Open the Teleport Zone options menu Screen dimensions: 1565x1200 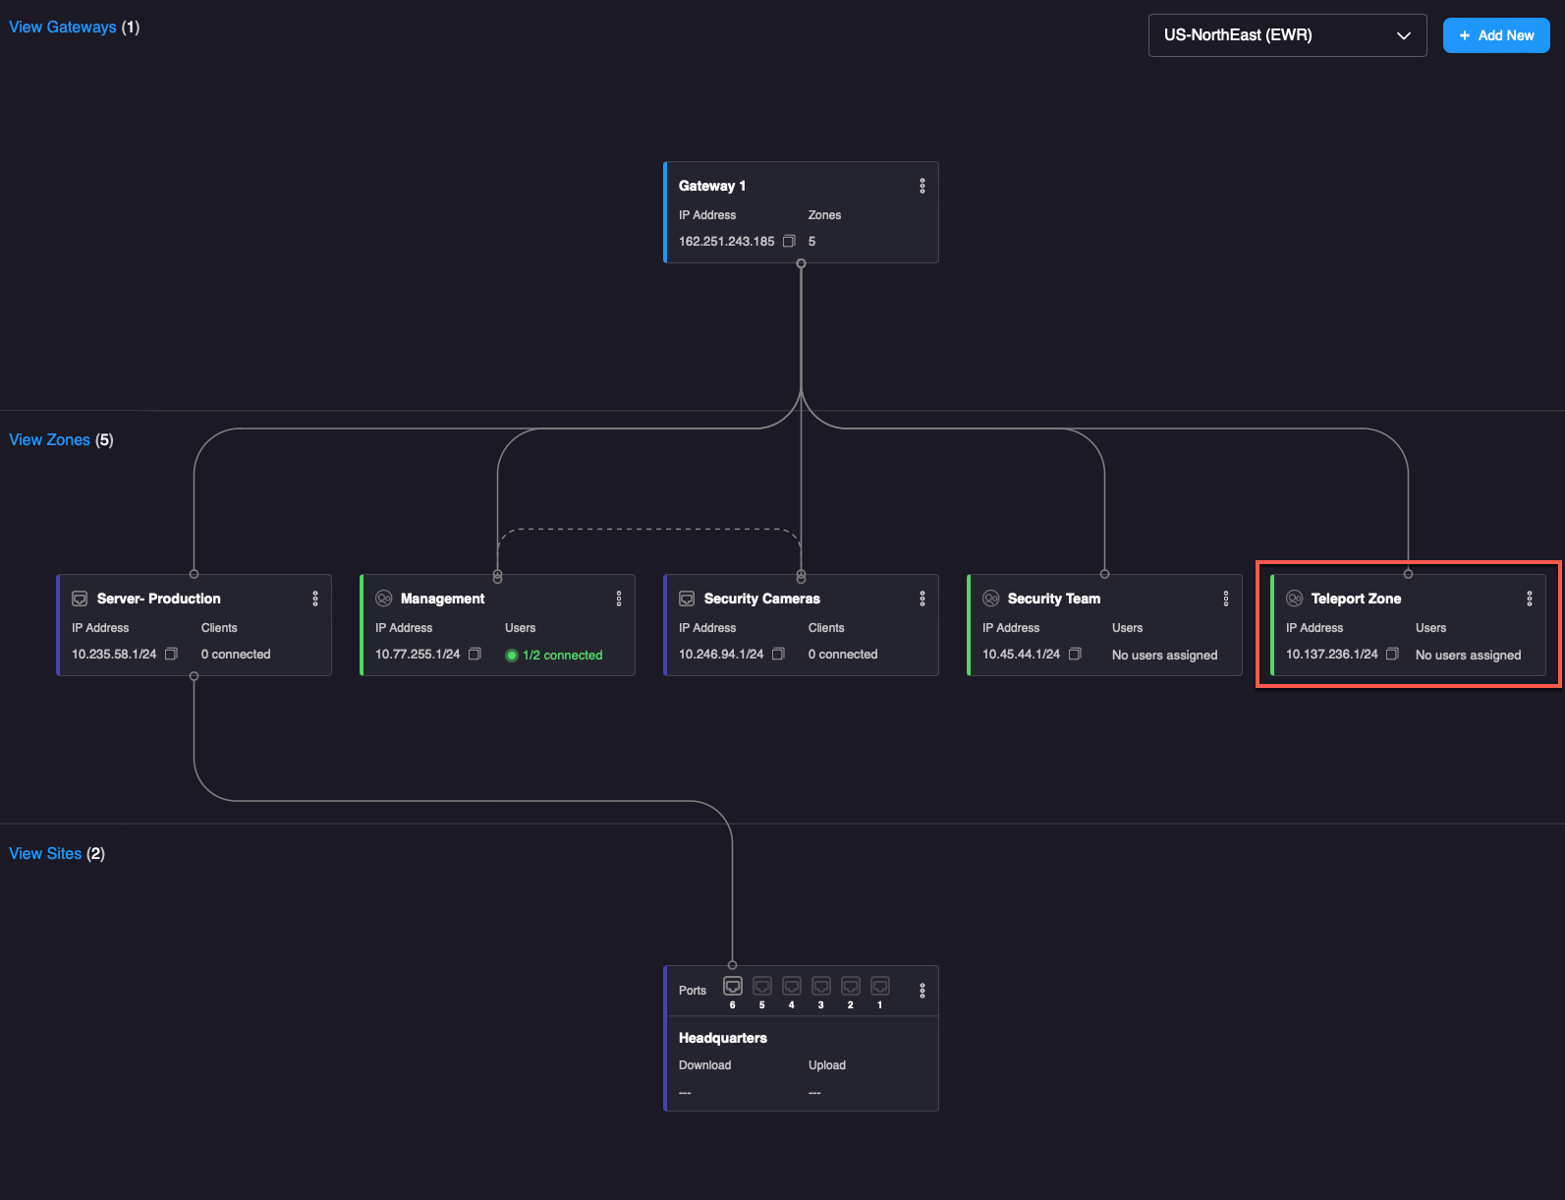point(1529,599)
